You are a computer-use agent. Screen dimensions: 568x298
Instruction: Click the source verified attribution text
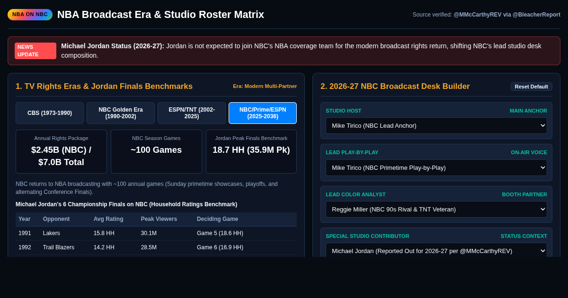point(487,15)
